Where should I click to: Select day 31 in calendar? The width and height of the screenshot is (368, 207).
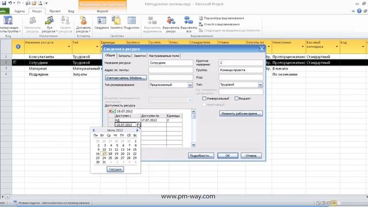pyautogui.click(x=104, y=162)
